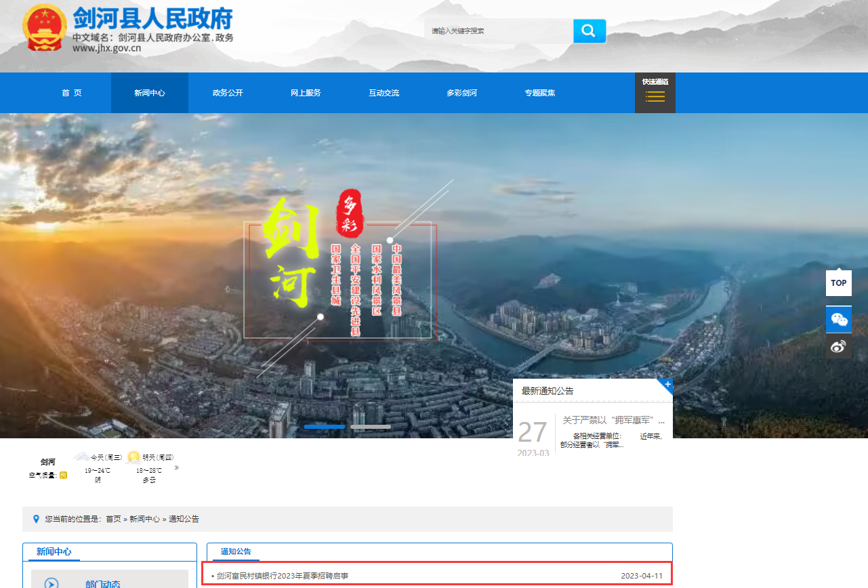Open the 剑河富民村镇银行2023年夏季招聘启事 notice
868x588 pixels.
tap(283, 576)
